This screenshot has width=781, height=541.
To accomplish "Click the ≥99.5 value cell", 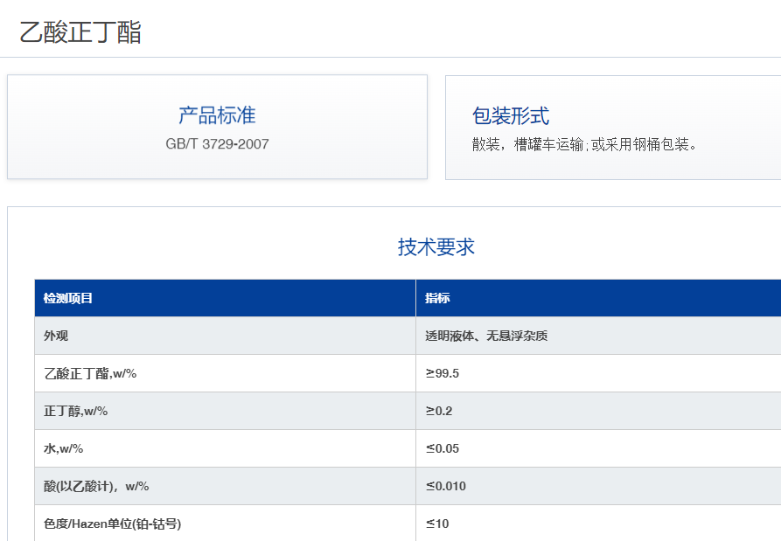I will tap(443, 373).
